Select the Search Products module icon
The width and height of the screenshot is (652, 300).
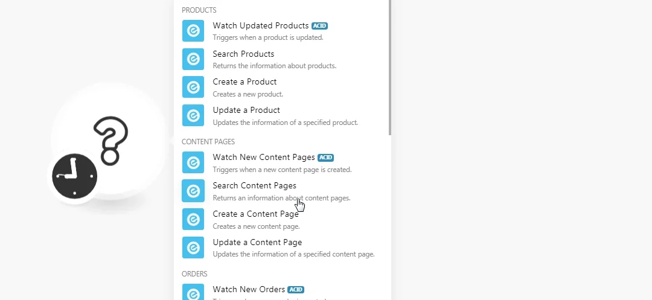pos(193,59)
